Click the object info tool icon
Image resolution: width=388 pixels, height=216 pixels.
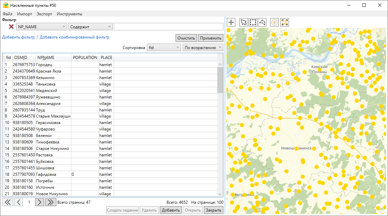pos(275,22)
